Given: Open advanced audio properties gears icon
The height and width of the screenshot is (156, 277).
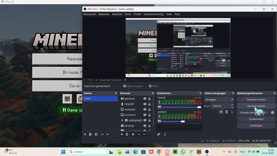Looking at the screenshot, I should [159, 134].
